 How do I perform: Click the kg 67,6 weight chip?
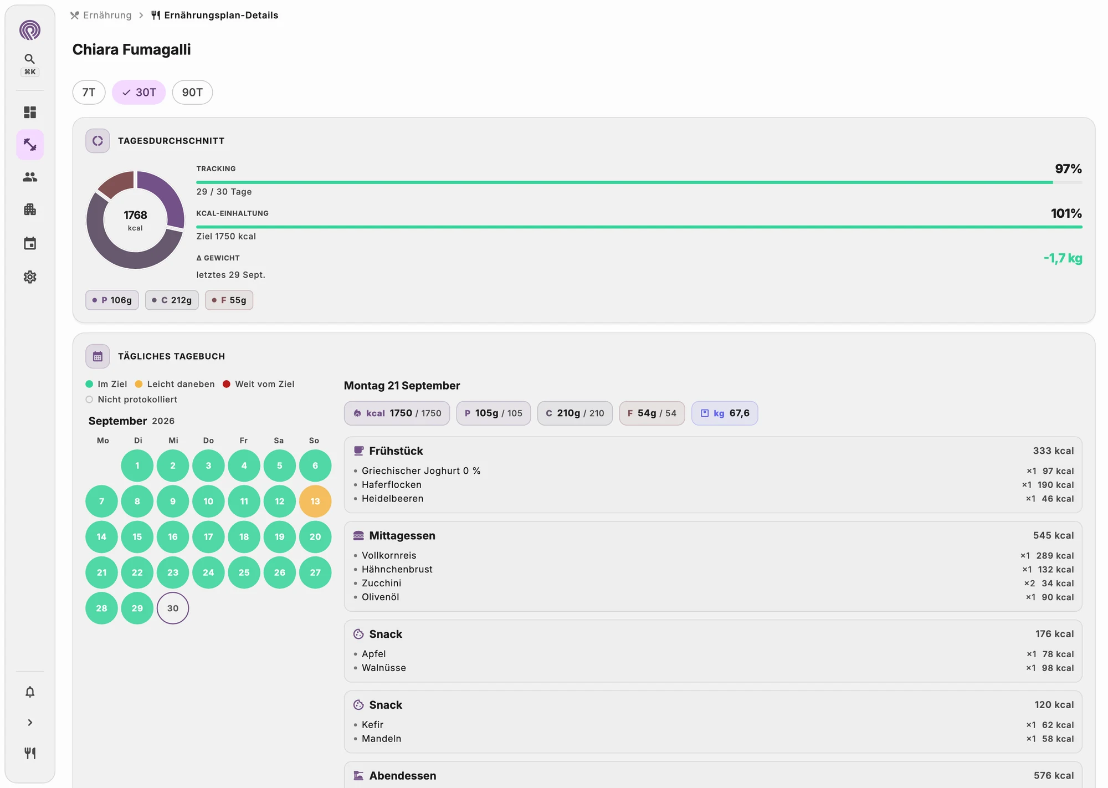click(725, 413)
